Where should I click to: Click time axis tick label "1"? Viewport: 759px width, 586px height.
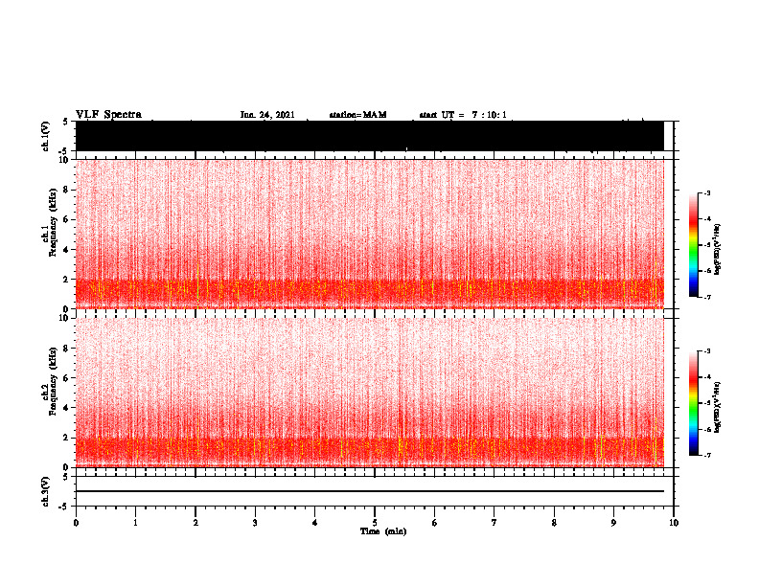pos(135,523)
